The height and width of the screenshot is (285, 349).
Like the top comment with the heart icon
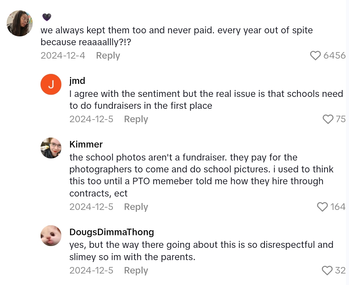(x=315, y=56)
